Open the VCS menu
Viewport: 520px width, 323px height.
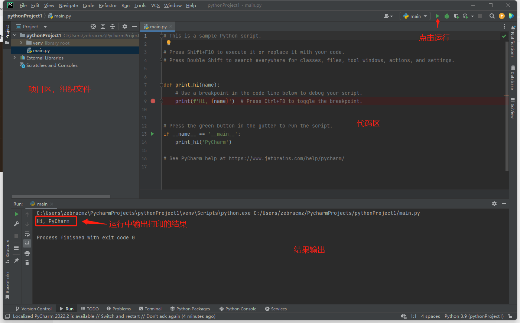point(155,5)
